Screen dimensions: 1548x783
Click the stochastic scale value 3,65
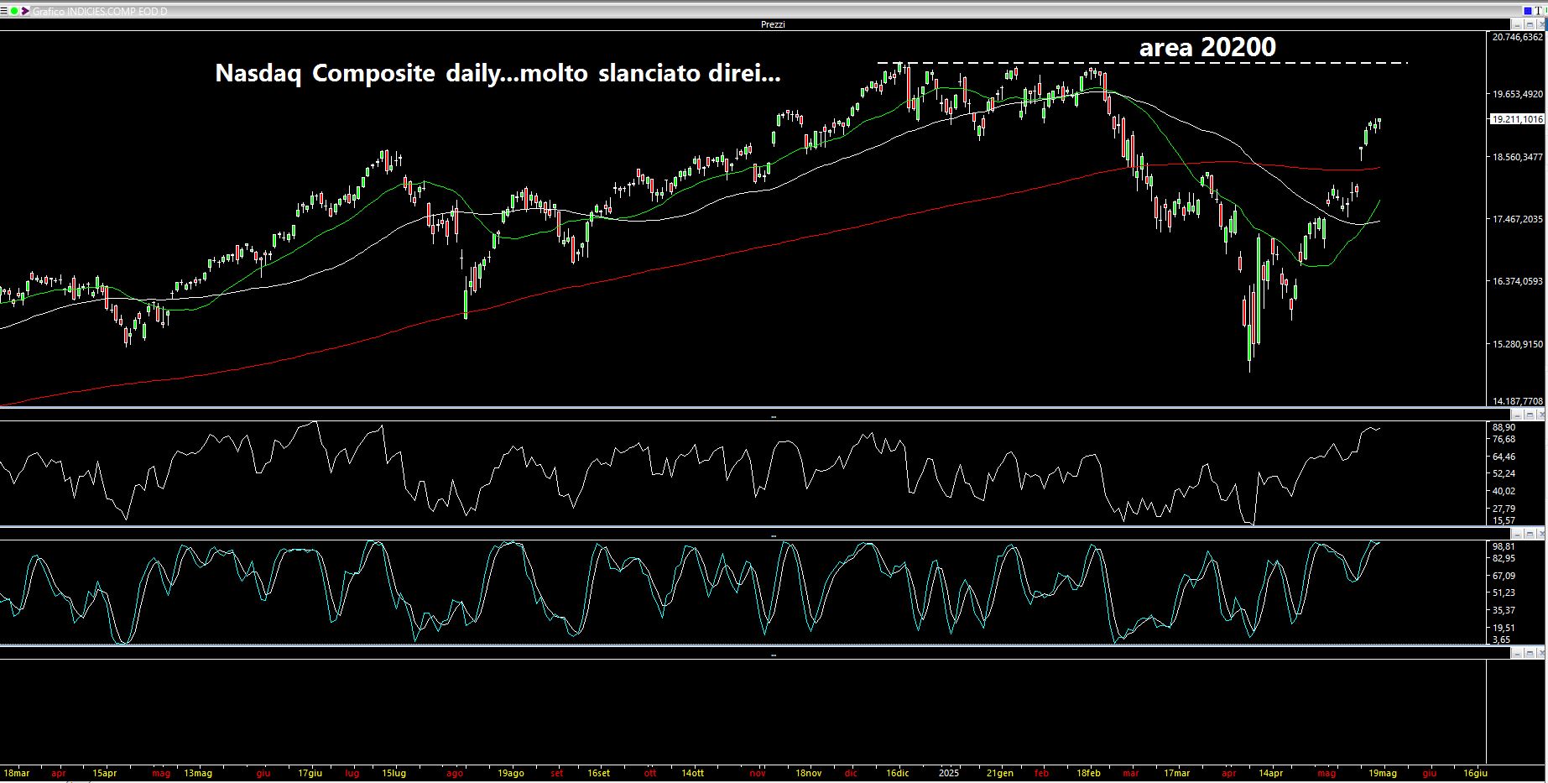coord(1501,639)
